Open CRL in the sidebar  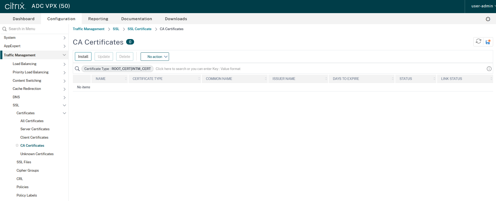[20, 179]
